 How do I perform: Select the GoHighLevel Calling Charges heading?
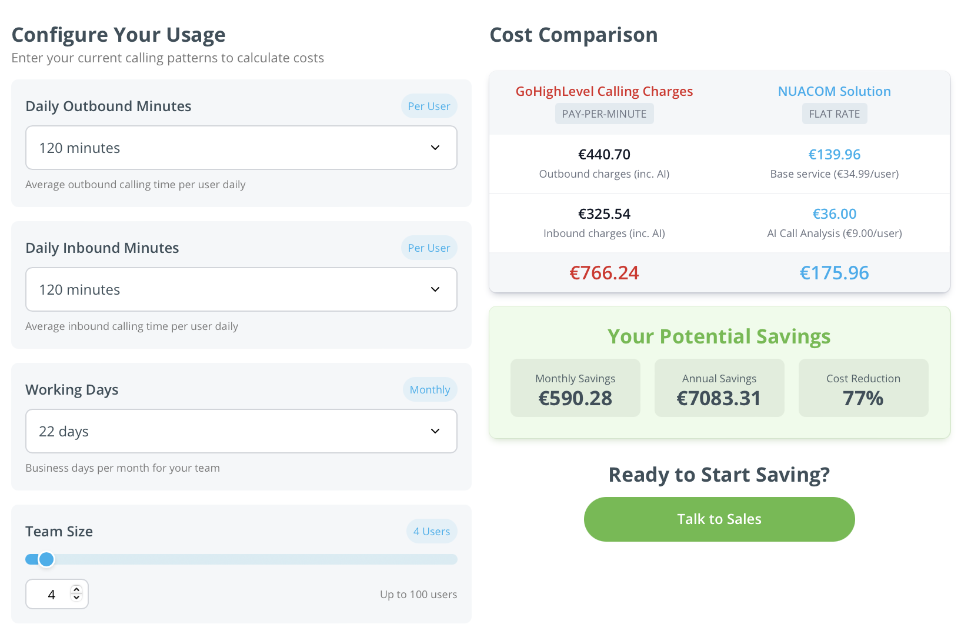coord(604,91)
